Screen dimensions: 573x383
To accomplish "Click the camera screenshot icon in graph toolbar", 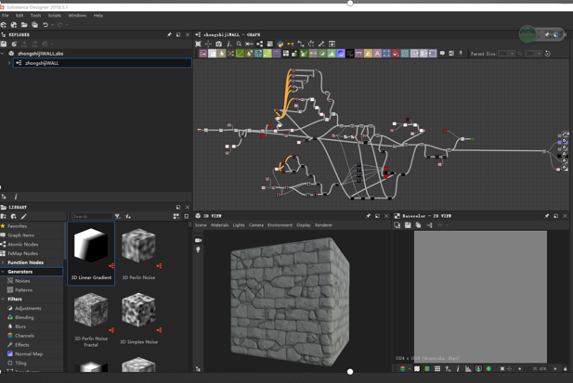I will click(x=218, y=44).
